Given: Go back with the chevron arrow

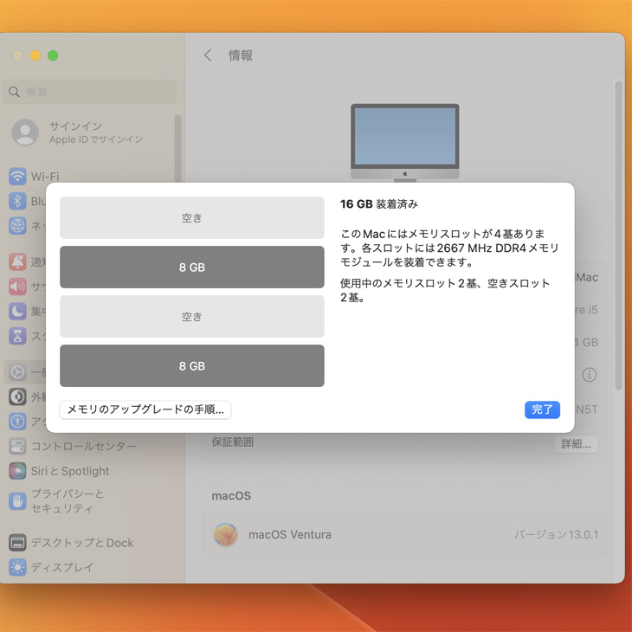Looking at the screenshot, I should tap(208, 55).
